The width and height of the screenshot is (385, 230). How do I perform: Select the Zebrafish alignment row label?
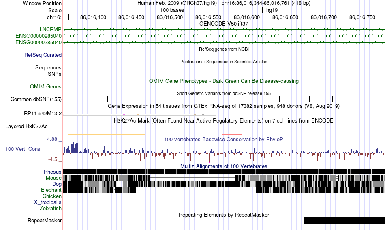click(51, 208)
